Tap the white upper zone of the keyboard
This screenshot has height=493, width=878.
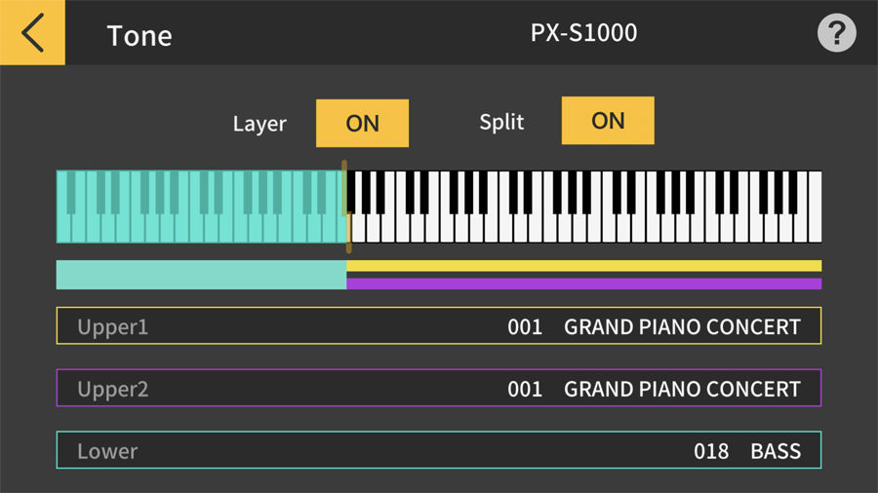585,207
